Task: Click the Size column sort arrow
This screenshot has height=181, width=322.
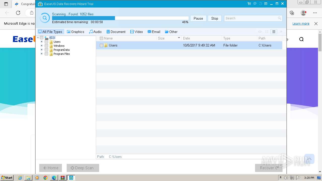Action: [x=179, y=38]
